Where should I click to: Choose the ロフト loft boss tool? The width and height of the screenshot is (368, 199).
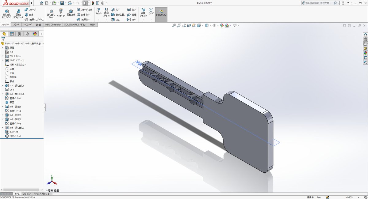pos(29,14)
